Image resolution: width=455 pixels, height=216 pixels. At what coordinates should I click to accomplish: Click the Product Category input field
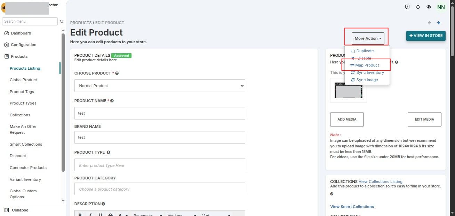tap(160, 189)
